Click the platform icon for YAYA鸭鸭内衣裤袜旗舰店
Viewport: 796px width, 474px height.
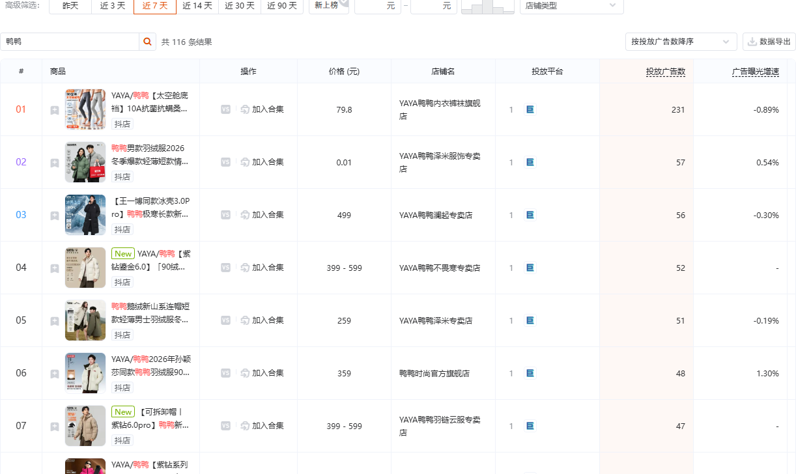[530, 109]
